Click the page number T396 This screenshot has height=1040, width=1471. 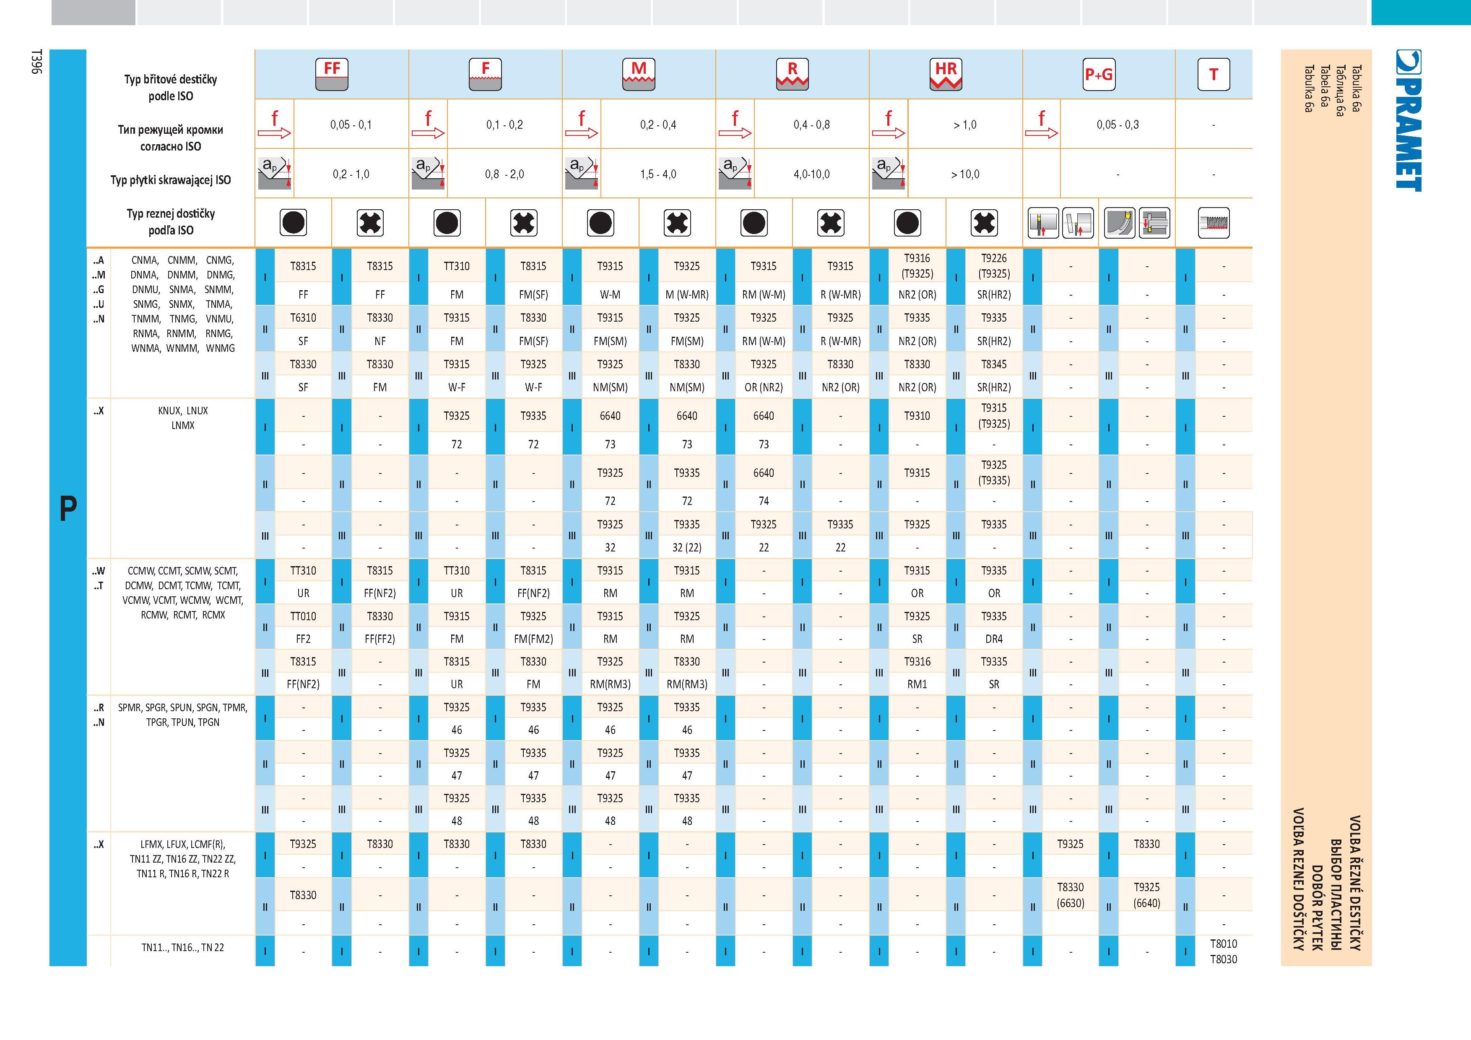pyautogui.click(x=36, y=62)
